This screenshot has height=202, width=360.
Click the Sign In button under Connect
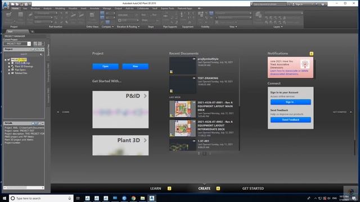(290, 102)
